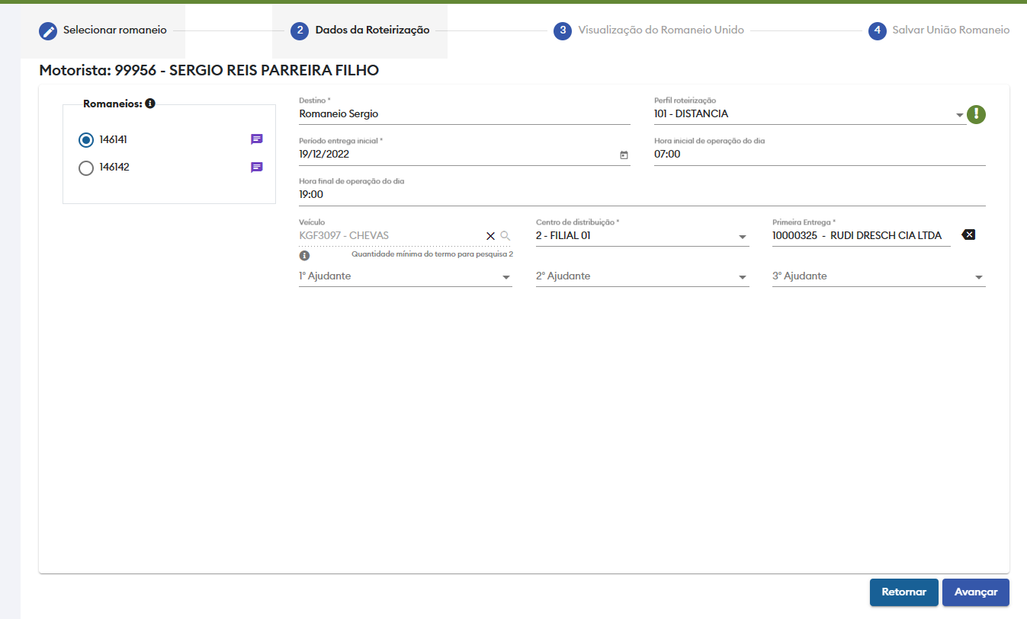The width and height of the screenshot is (1027, 619).
Task: Expand the Perfil roteirização dropdown
Action: [959, 115]
